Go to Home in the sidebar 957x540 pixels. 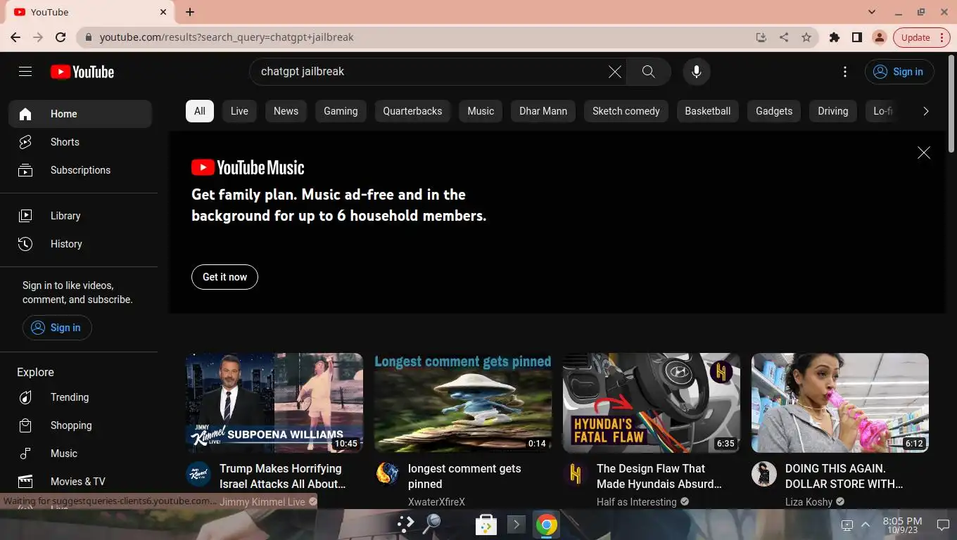(80, 114)
